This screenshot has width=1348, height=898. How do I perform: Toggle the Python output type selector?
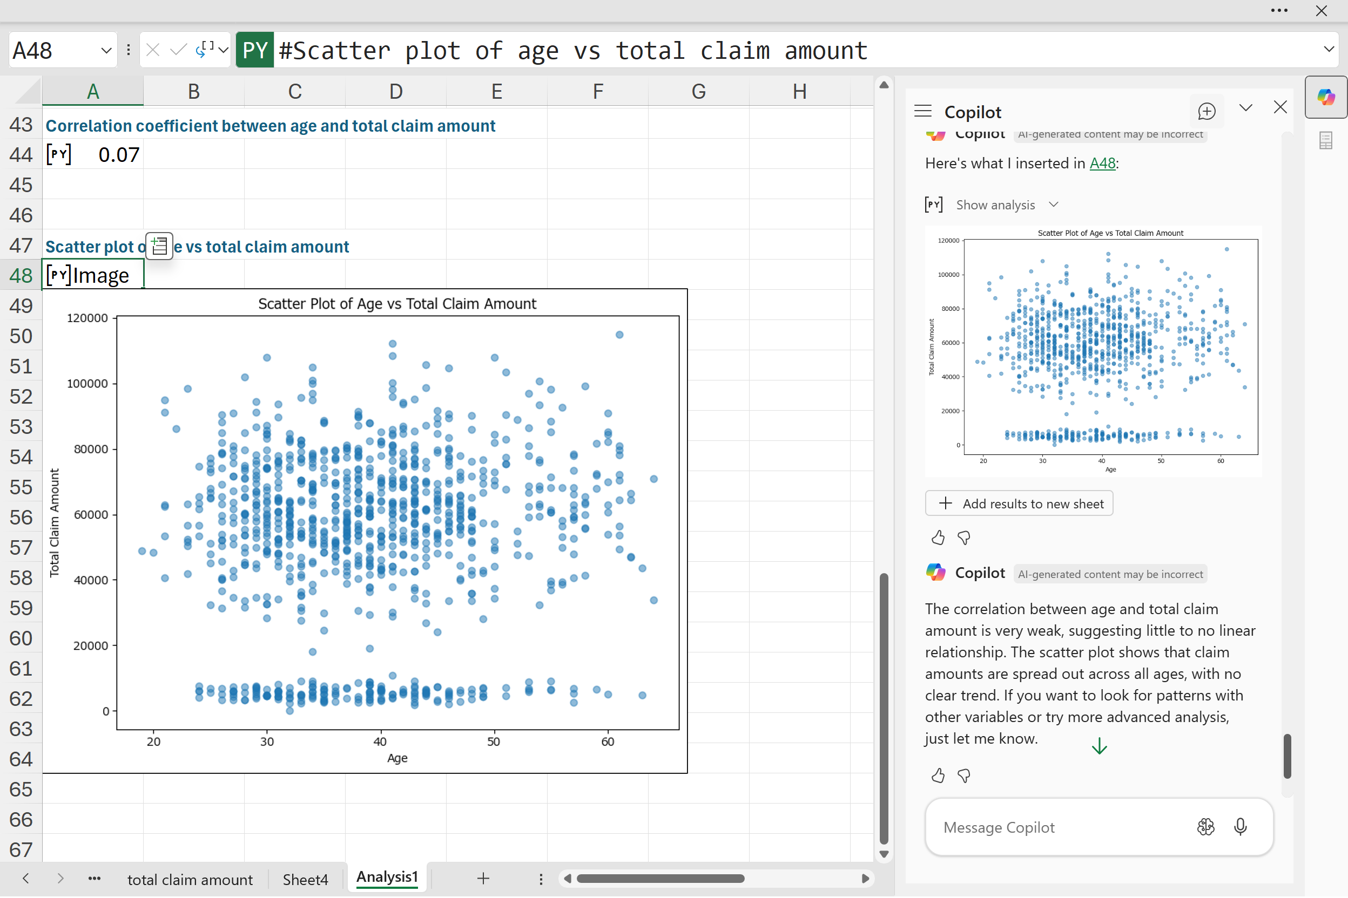212,50
